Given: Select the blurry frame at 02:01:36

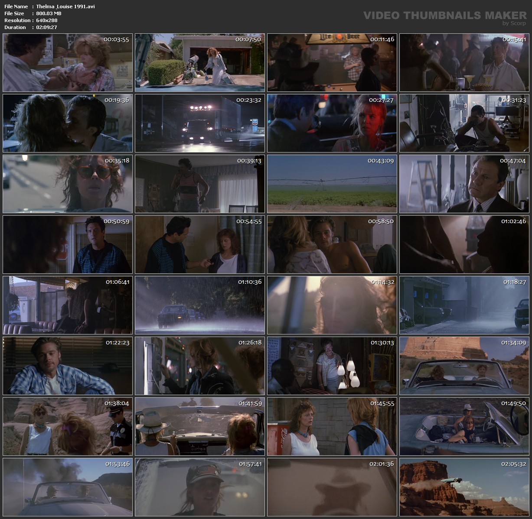Looking at the screenshot, I should [x=332, y=487].
